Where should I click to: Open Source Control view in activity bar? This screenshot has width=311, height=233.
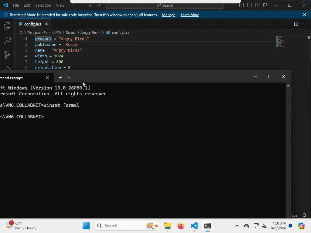pyautogui.click(x=7, y=55)
